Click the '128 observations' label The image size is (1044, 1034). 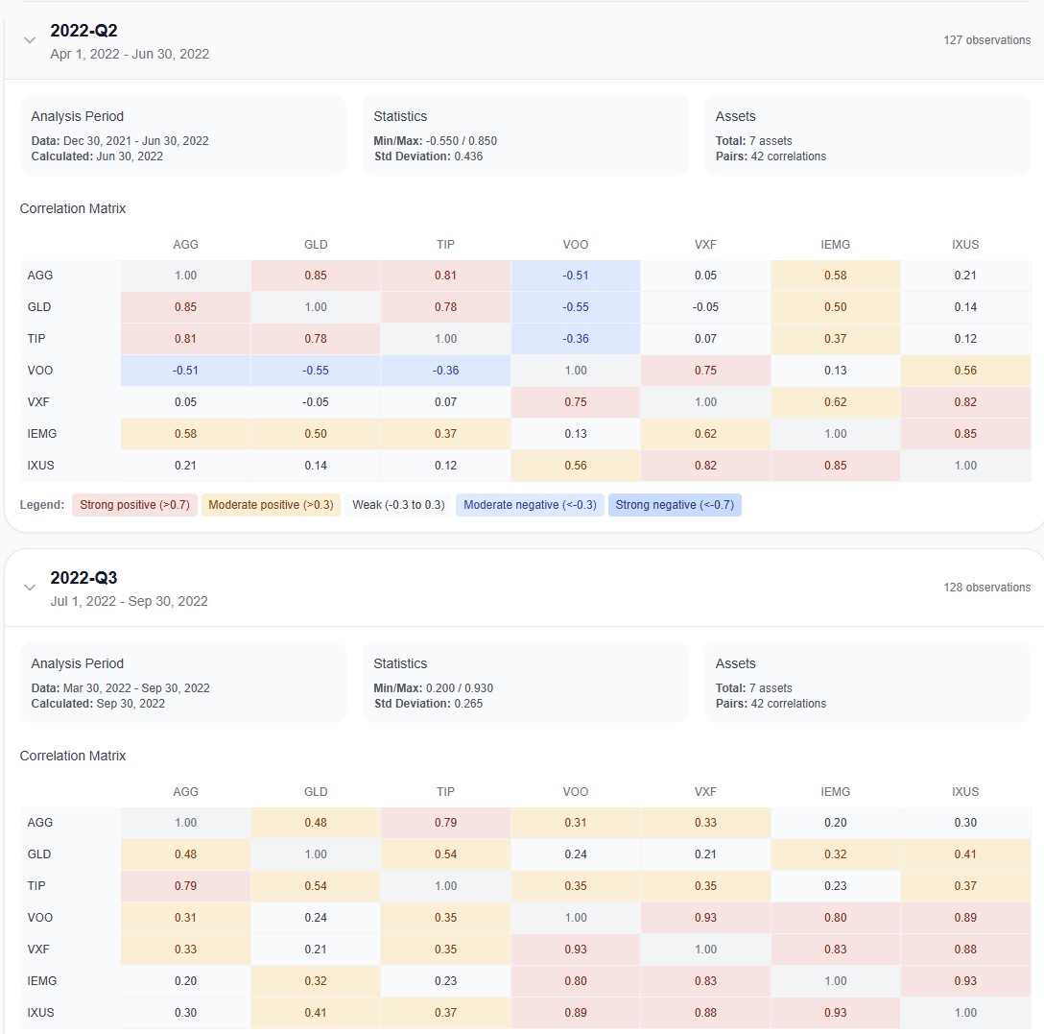(x=986, y=587)
